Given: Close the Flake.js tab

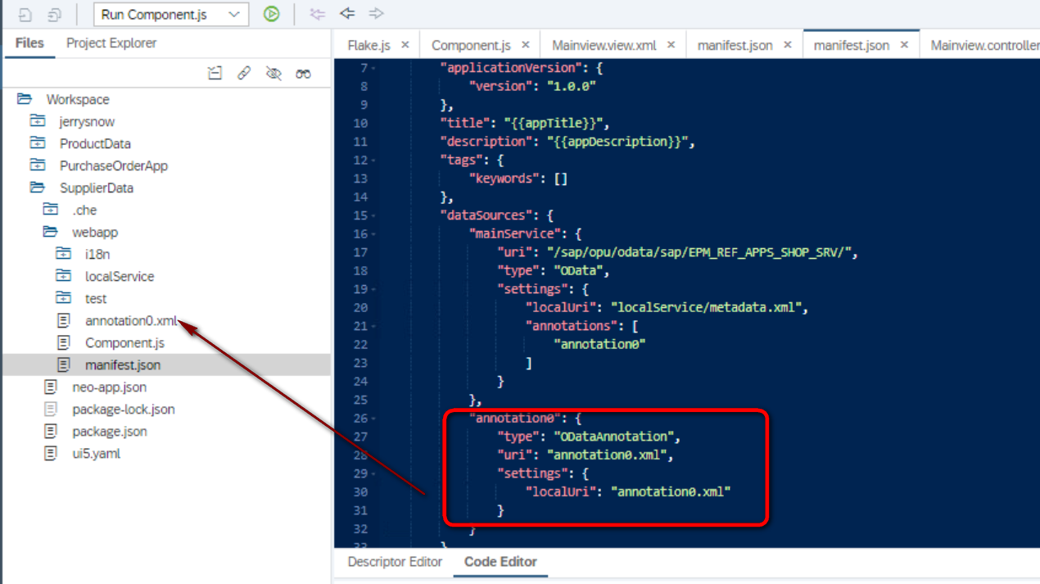Looking at the screenshot, I should pos(405,45).
